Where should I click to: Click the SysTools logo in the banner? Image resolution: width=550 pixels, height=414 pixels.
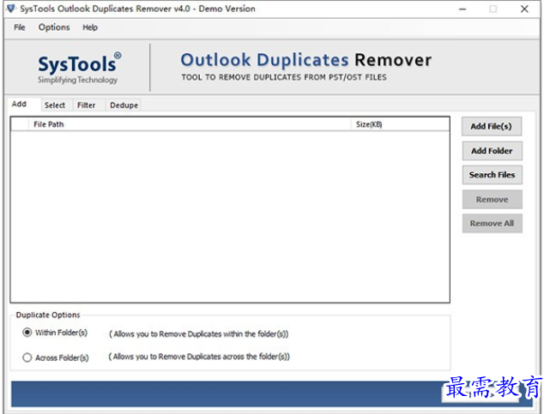[79, 69]
